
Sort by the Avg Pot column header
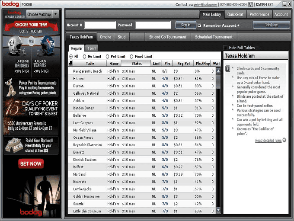pyautogui.click(x=183, y=64)
